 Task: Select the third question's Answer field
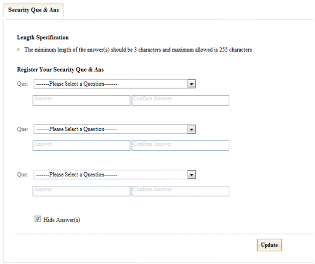(x=81, y=191)
